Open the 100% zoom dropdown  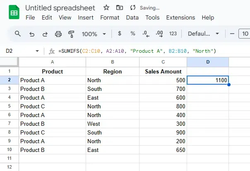tap(94, 34)
